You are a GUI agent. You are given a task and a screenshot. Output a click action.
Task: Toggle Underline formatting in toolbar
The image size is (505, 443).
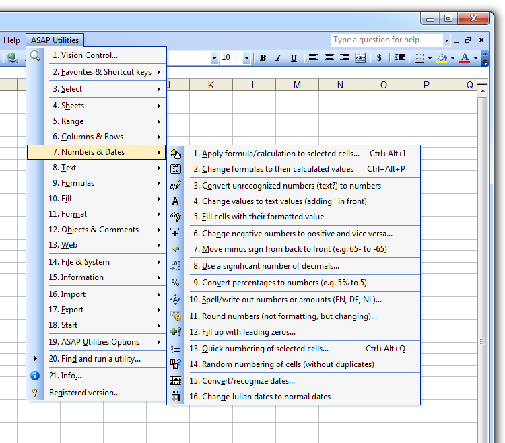(x=294, y=58)
